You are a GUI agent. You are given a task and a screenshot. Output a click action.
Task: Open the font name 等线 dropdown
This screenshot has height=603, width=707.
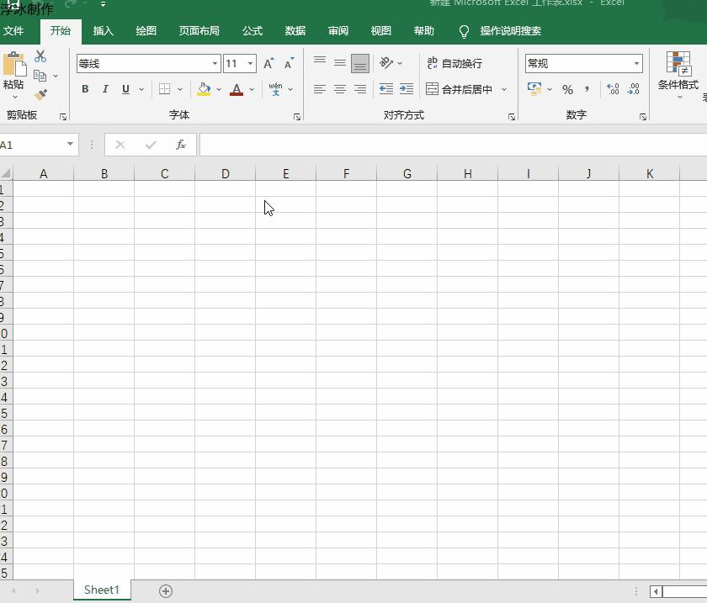[215, 64]
